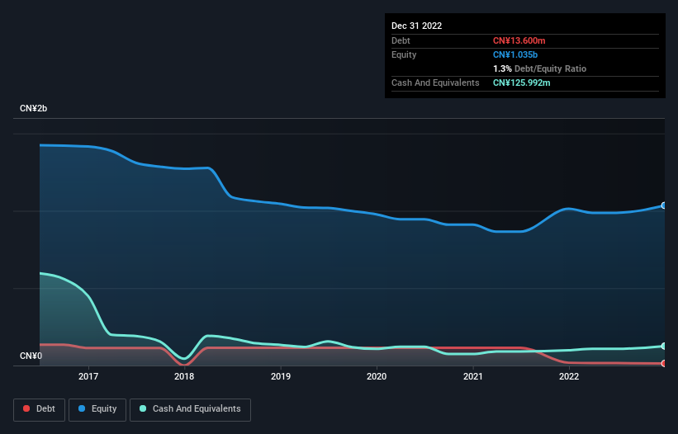Screen dimensions: 678x434
Task: Click the 2021 x-axis label
Action: click(x=473, y=376)
